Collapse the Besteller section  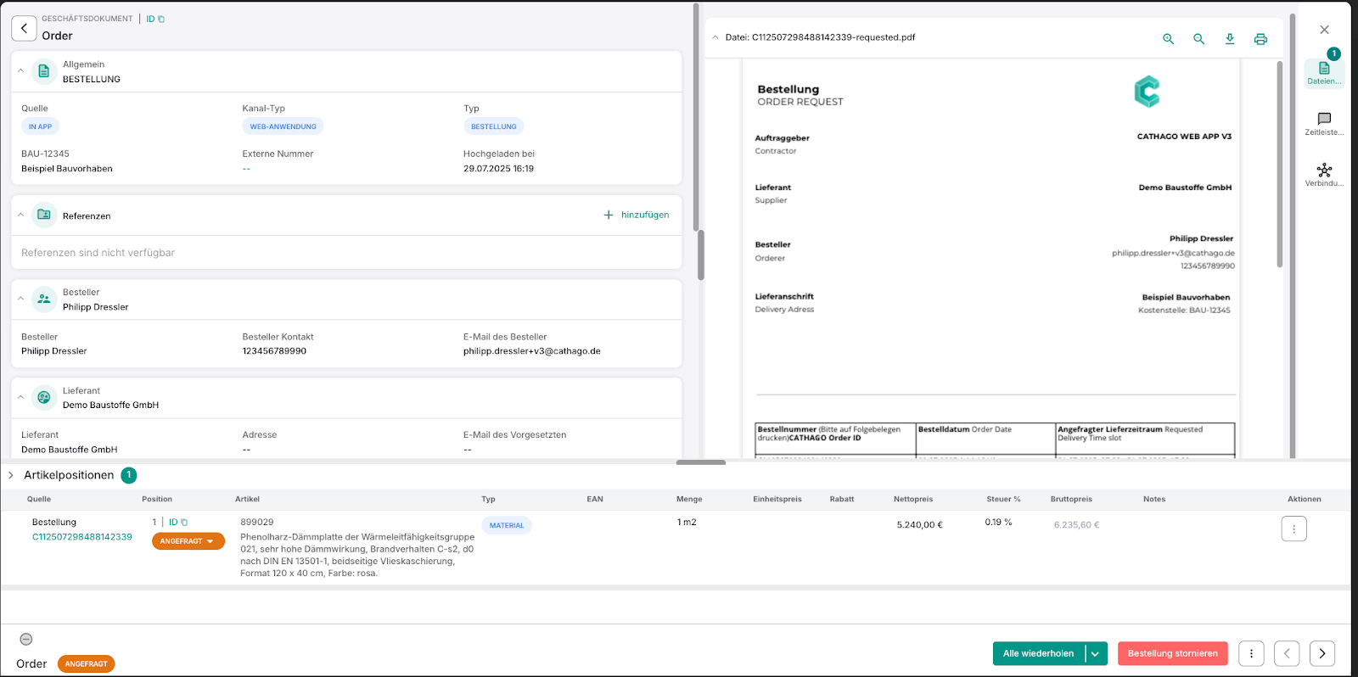21,299
